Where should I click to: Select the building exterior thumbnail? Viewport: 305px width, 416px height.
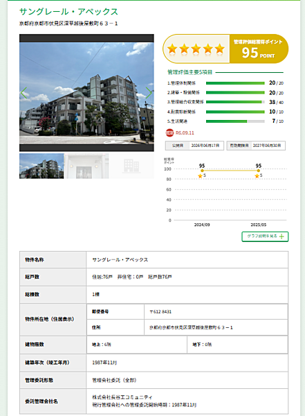point(41,166)
